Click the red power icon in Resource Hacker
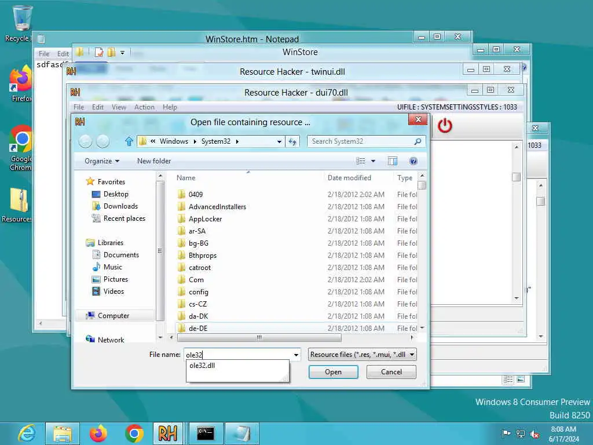Image resolution: width=593 pixels, height=445 pixels. (445, 125)
